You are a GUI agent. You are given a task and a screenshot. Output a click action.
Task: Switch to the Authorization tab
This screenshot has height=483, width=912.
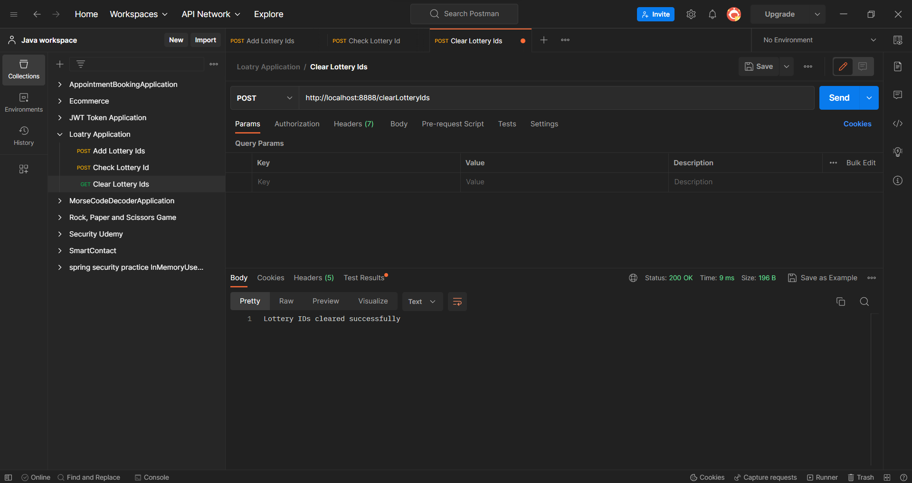296,123
